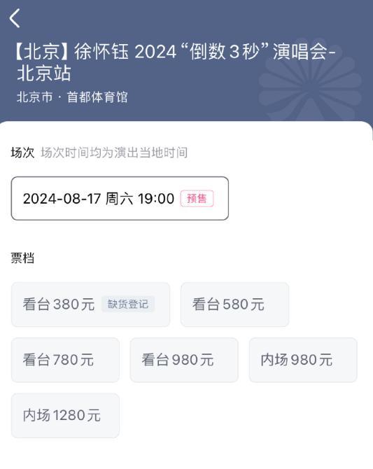Tap the 19:00 time in session box

click(x=156, y=199)
